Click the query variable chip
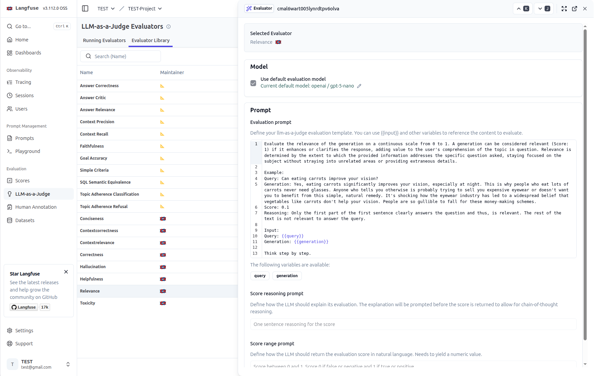This screenshot has width=596, height=376. click(260, 276)
